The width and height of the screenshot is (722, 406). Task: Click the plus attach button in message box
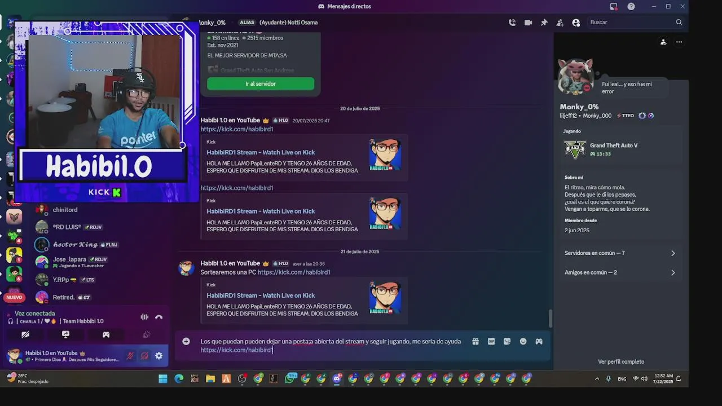tap(186, 341)
